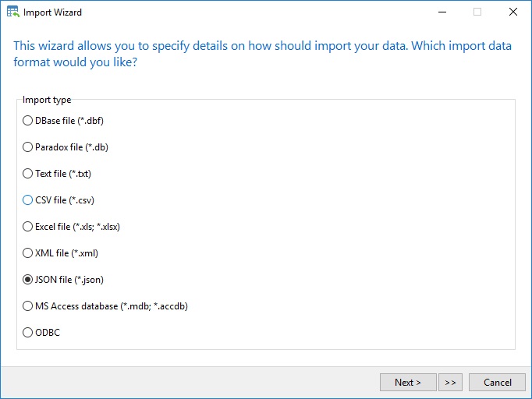This screenshot has width=532, height=399.
Task: Close the Import Wizard with the X
Action: pyautogui.click(x=513, y=12)
